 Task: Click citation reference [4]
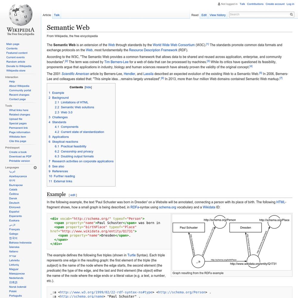click(x=251, y=66)
